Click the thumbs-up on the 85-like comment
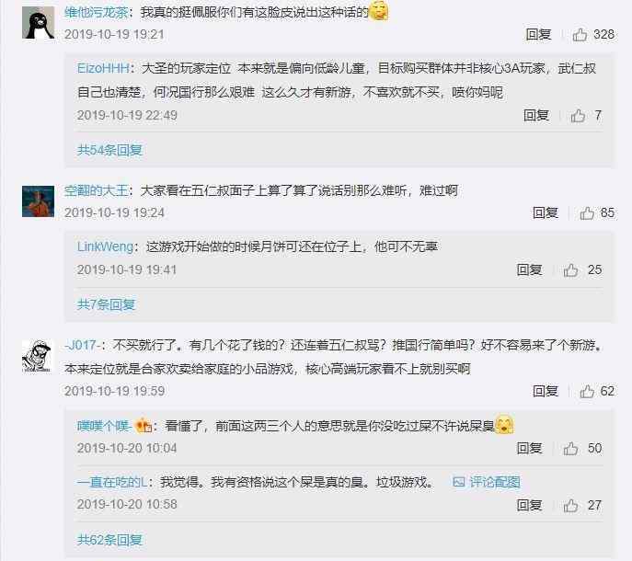Screen dimensions: 632x561 [x=587, y=212]
